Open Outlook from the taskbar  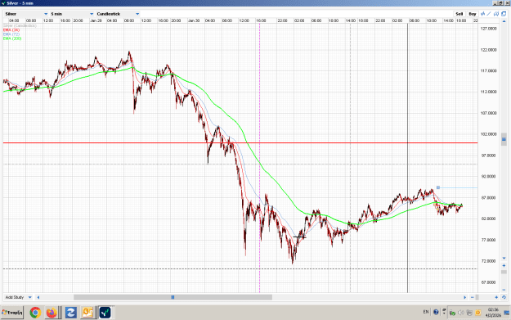tap(87, 313)
